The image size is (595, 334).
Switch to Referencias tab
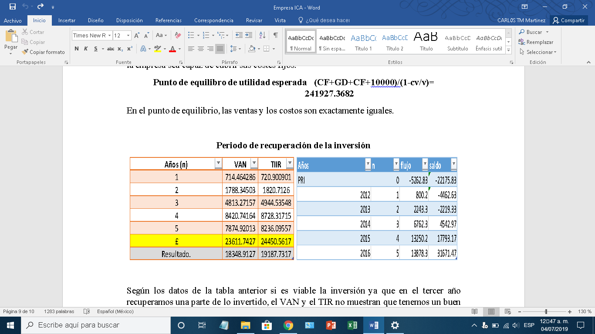pyautogui.click(x=169, y=20)
